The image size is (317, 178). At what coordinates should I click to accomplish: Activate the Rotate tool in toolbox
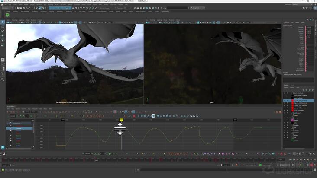[x=3, y=40]
